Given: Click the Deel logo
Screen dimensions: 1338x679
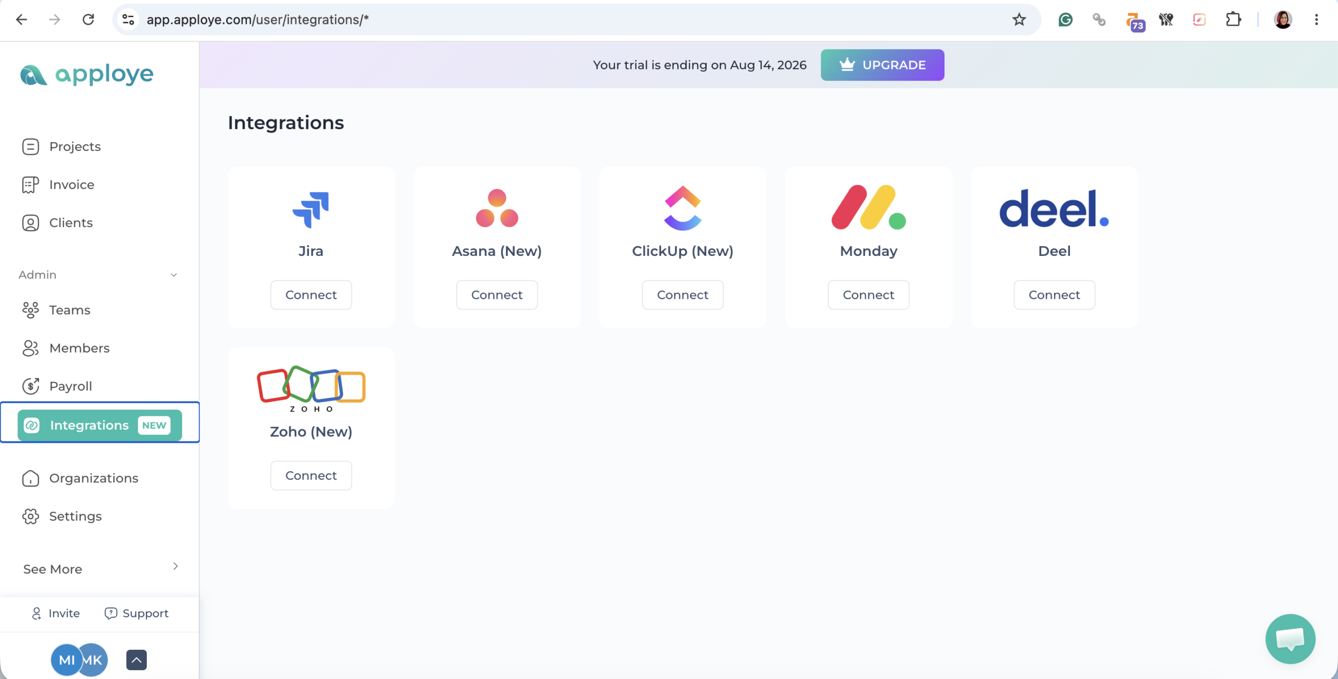Looking at the screenshot, I should click(x=1054, y=208).
